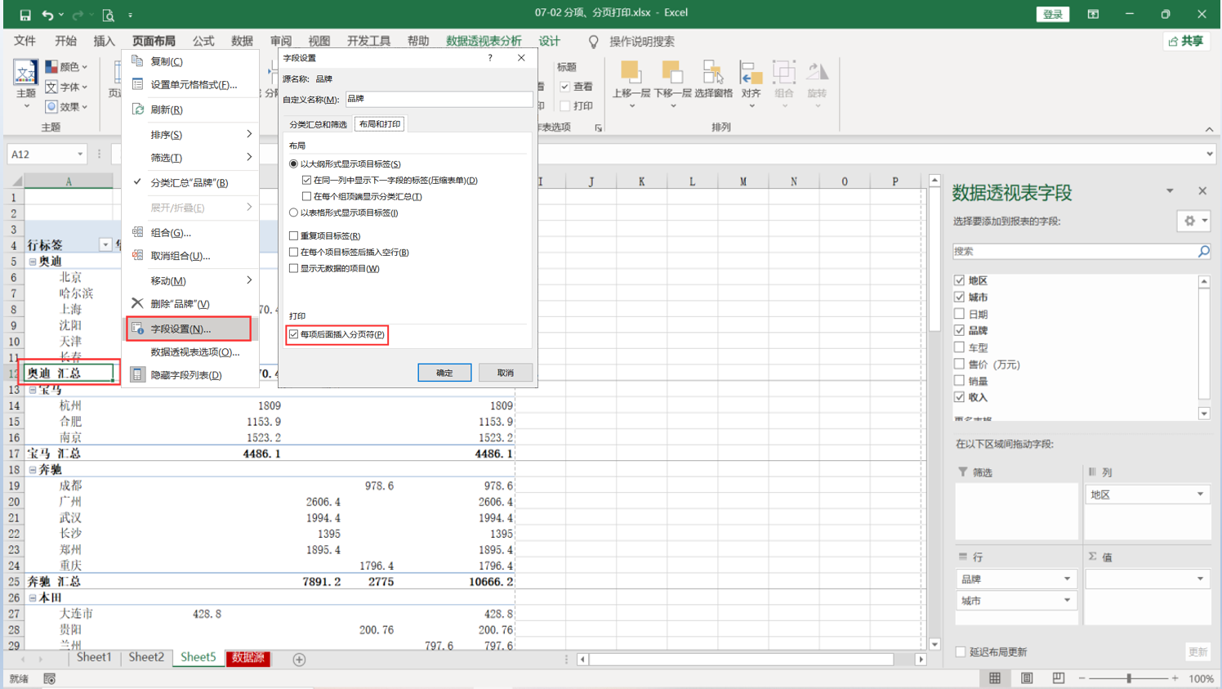The image size is (1222, 689).
Task: Check display subtotals at top of group
Action: click(306, 197)
